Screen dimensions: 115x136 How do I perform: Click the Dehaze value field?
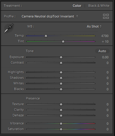108,116
